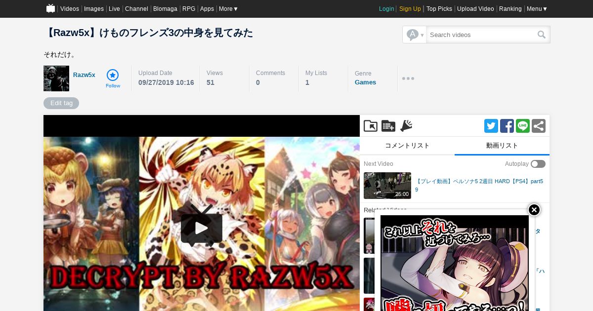Close the popup advertisement

(x=534, y=210)
